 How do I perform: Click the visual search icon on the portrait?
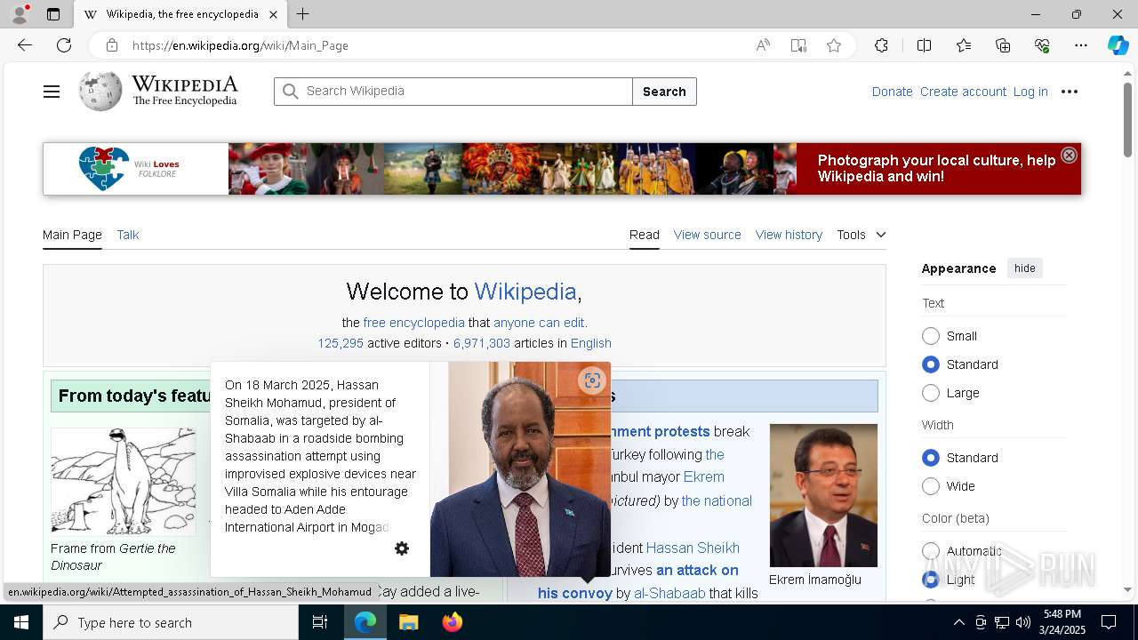(x=592, y=380)
